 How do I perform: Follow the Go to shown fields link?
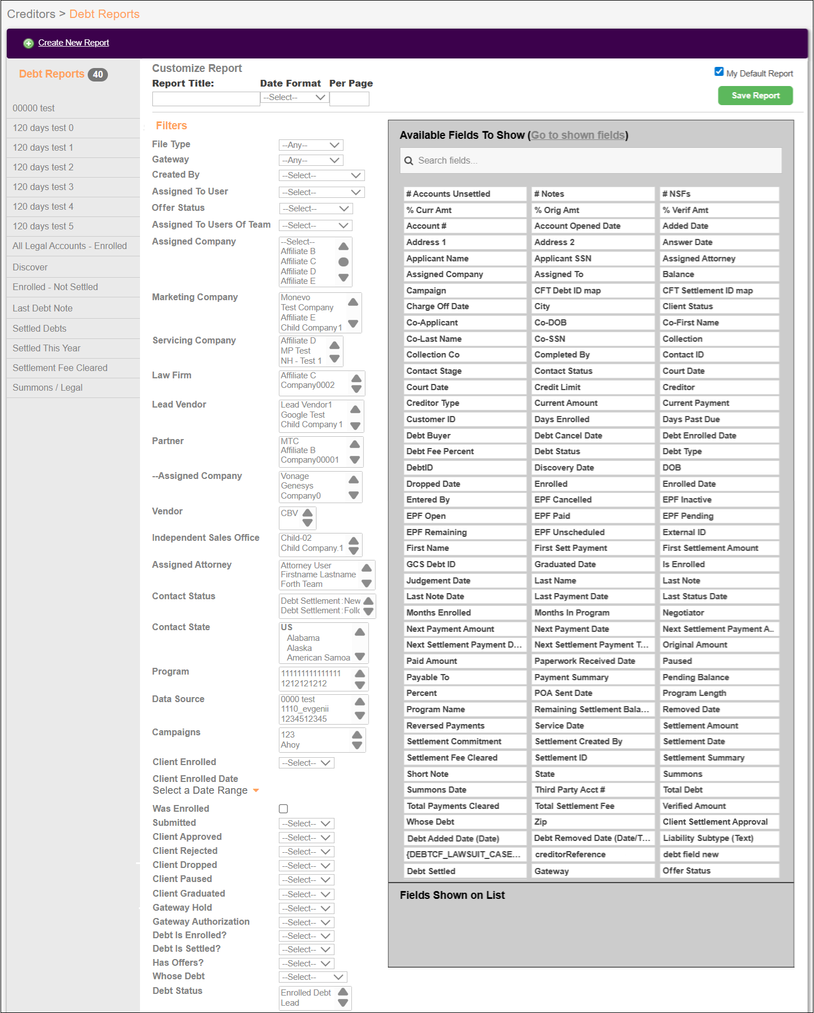click(x=578, y=135)
